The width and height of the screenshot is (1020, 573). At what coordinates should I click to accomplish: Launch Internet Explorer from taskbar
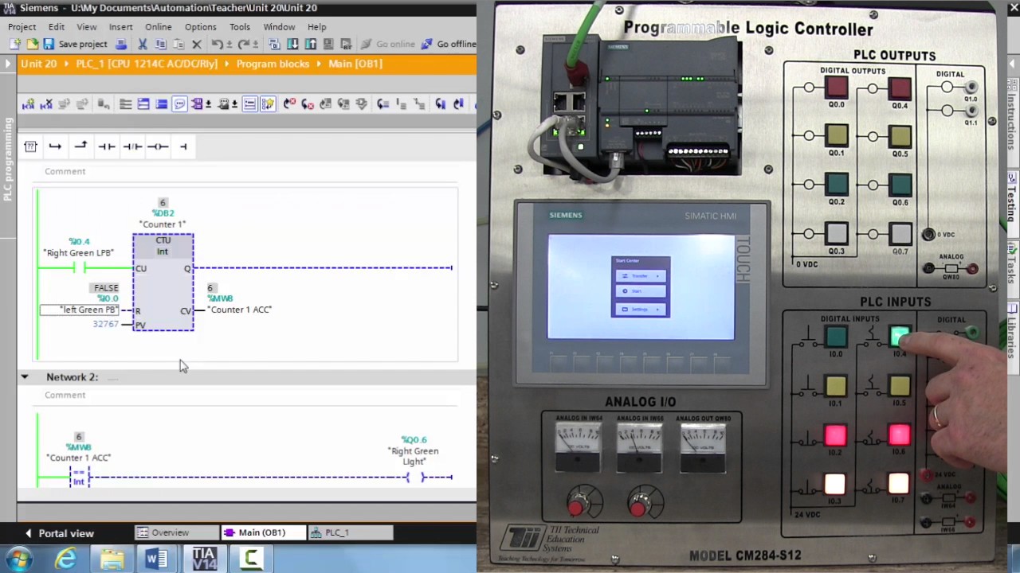coord(65,559)
